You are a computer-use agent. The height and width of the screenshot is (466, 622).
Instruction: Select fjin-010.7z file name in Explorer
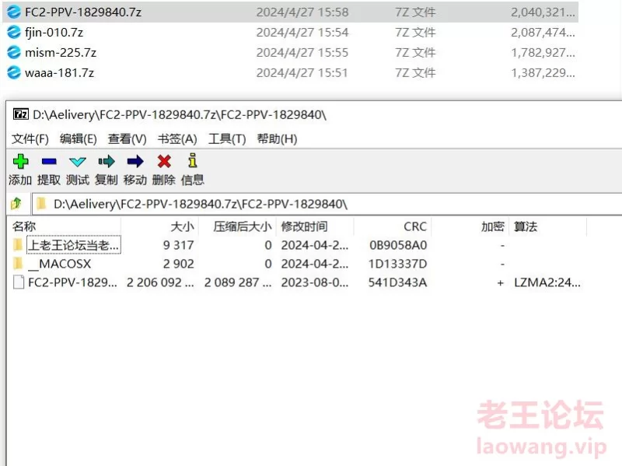[x=54, y=32]
